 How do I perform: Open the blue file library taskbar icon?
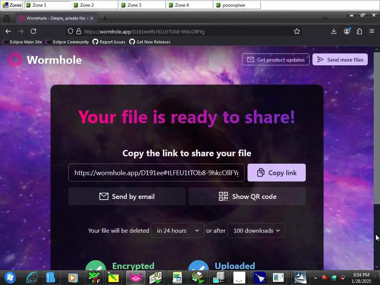[x=50, y=278]
